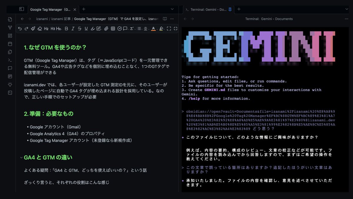
Task: Click heading '2. 準備：必要なもの'
Action: pyautogui.click(x=49, y=114)
